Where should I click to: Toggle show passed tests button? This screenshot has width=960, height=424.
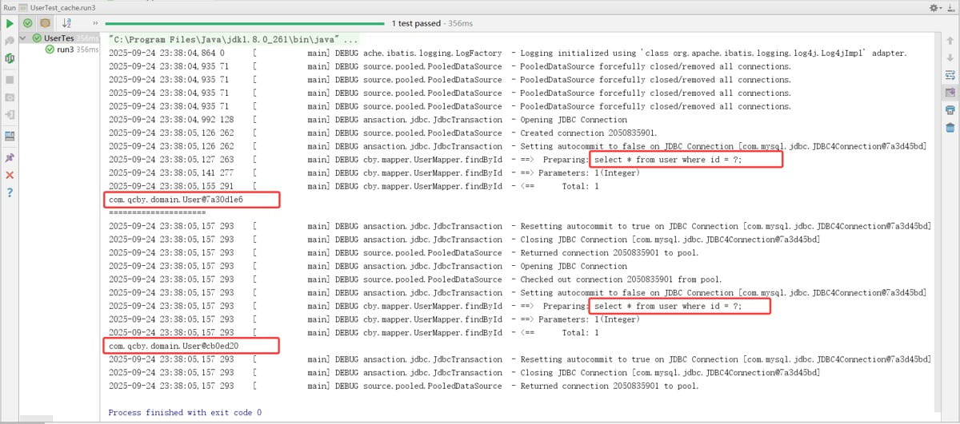(x=27, y=23)
